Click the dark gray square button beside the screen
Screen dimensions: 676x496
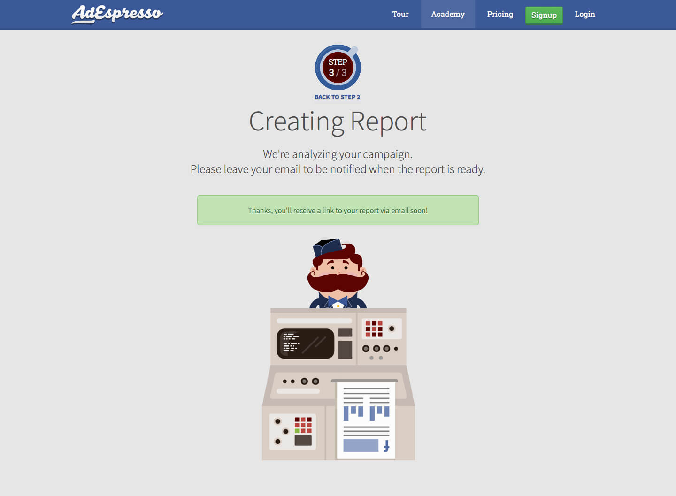coord(345,333)
